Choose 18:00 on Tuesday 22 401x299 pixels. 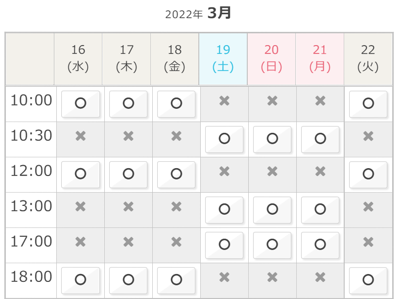pos(368,280)
